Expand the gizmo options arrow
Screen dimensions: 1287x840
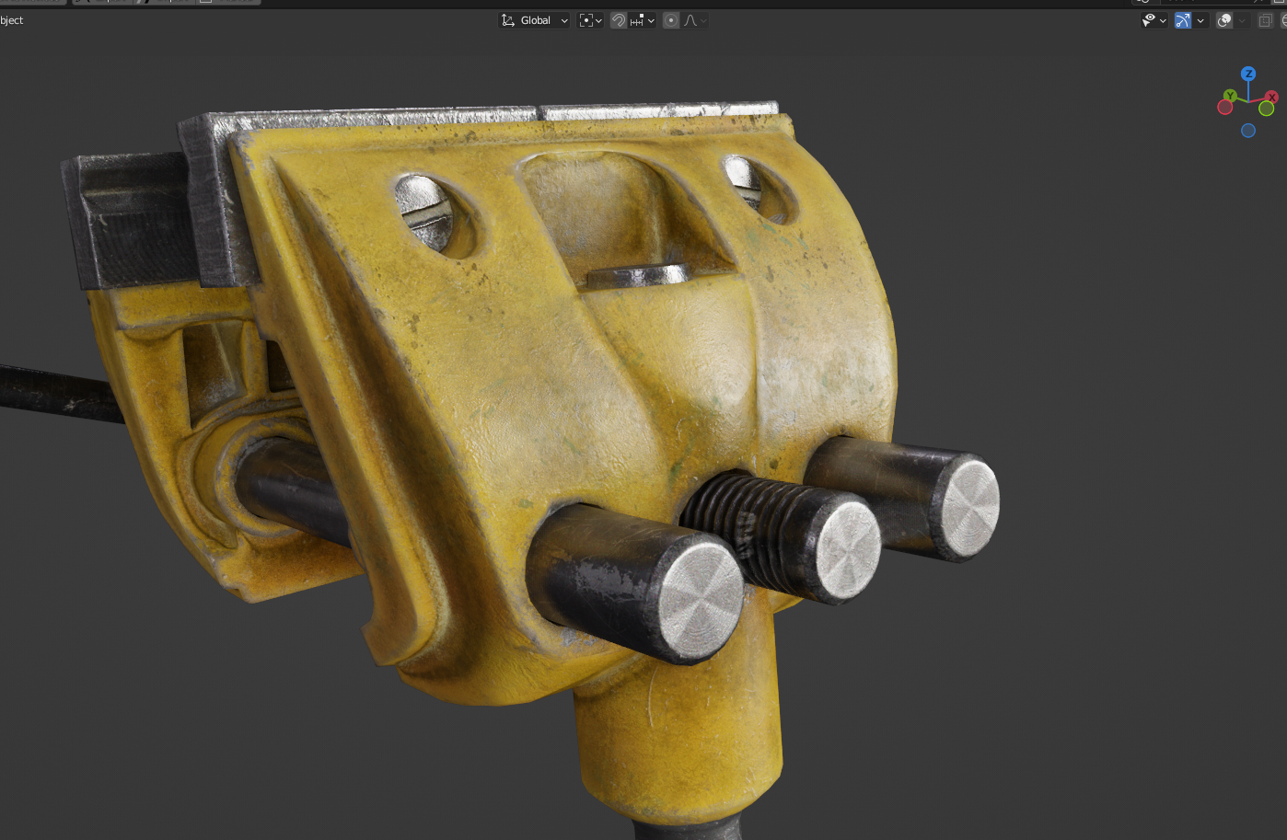[1200, 20]
